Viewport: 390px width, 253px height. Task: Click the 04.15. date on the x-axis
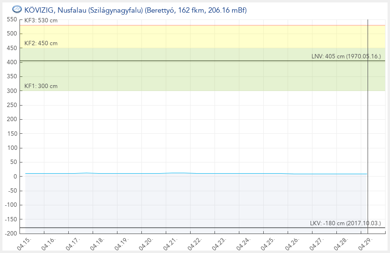24,243
